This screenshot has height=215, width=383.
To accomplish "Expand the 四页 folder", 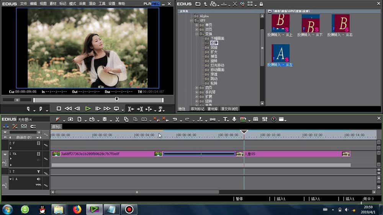I will coord(196,88).
